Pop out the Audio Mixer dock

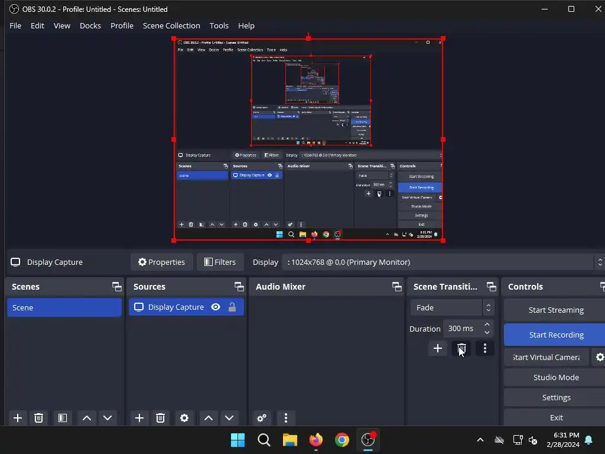click(396, 287)
